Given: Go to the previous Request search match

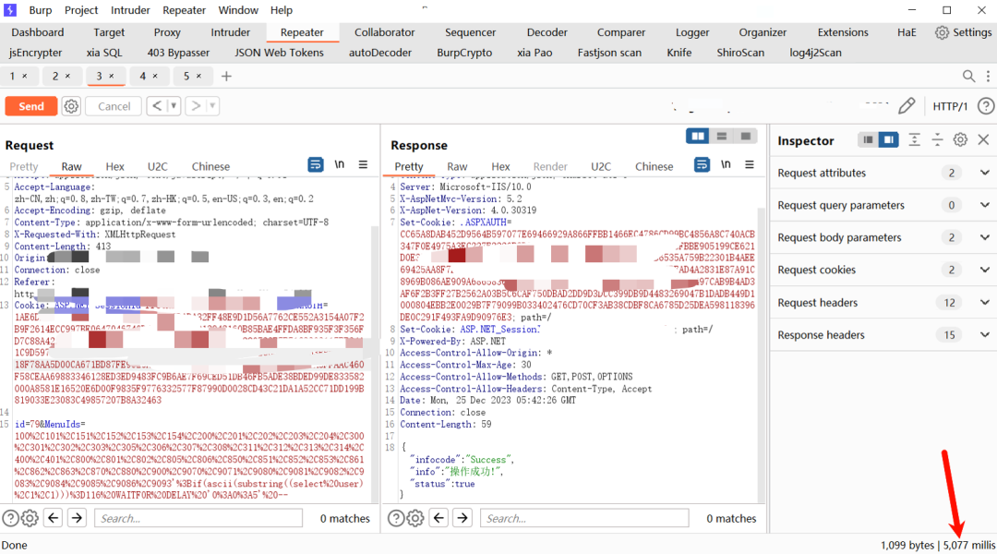Looking at the screenshot, I should (53, 518).
